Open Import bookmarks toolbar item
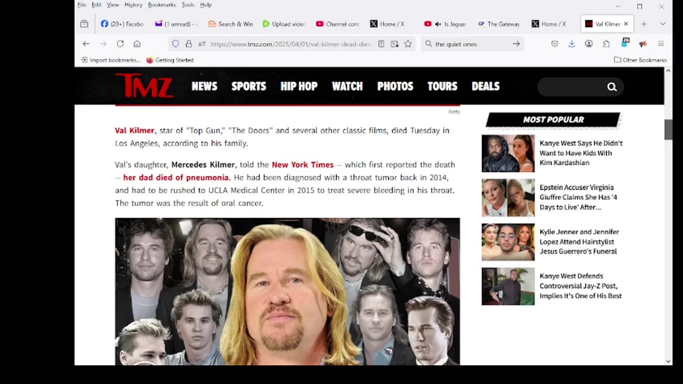Viewport: 683px width, 384px height. (x=111, y=60)
